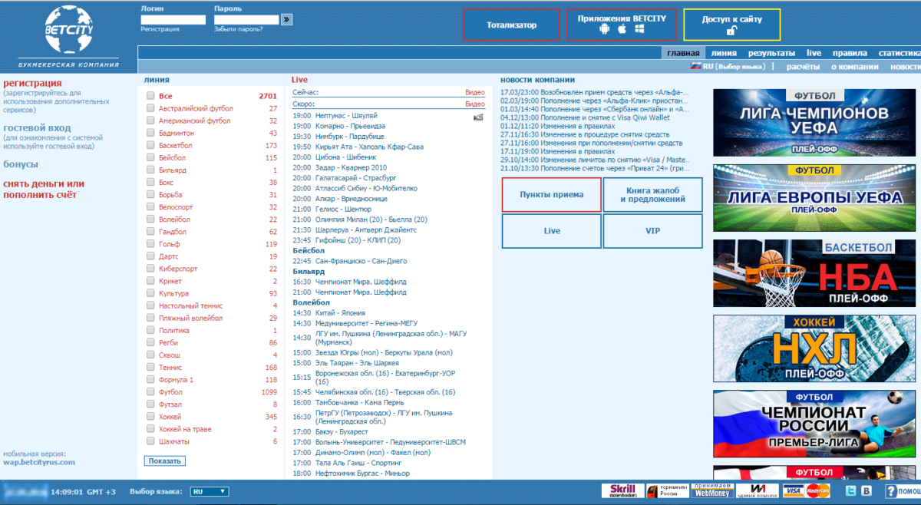Submit login with the arrow button
The width and height of the screenshot is (921, 505).
pyautogui.click(x=287, y=19)
